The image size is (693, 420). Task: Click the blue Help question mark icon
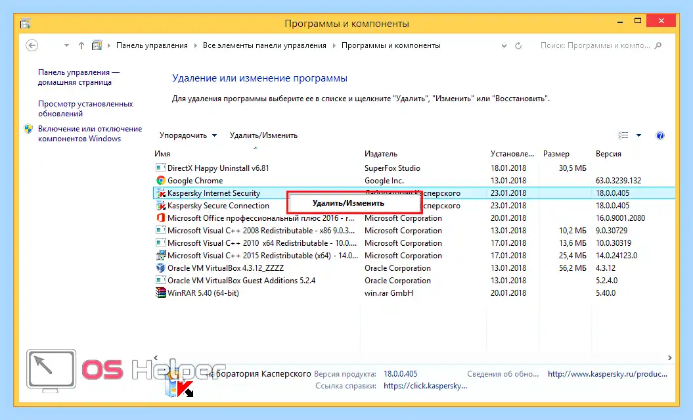(660, 135)
